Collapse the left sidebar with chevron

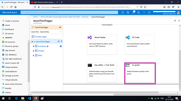[28, 17]
